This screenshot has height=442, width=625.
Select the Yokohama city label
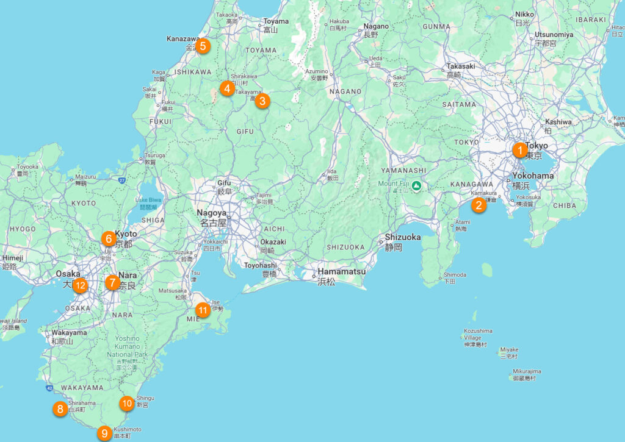(x=533, y=176)
